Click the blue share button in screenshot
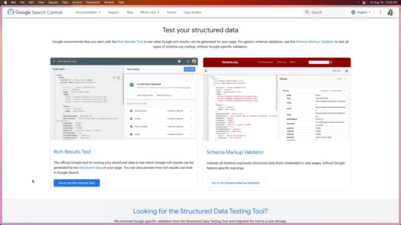Viewport: 401px width, 225px height. click(x=190, y=69)
